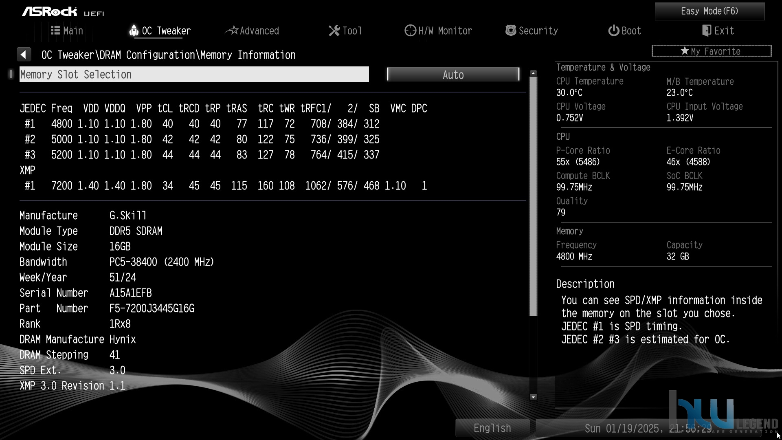Click XMP #1 frequency 7200
This screenshot has height=440, width=782.
click(x=62, y=186)
